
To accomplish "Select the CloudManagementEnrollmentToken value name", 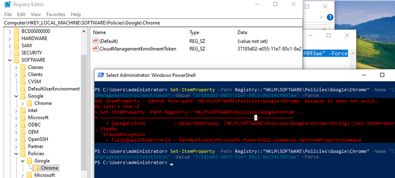I will click(138, 49).
